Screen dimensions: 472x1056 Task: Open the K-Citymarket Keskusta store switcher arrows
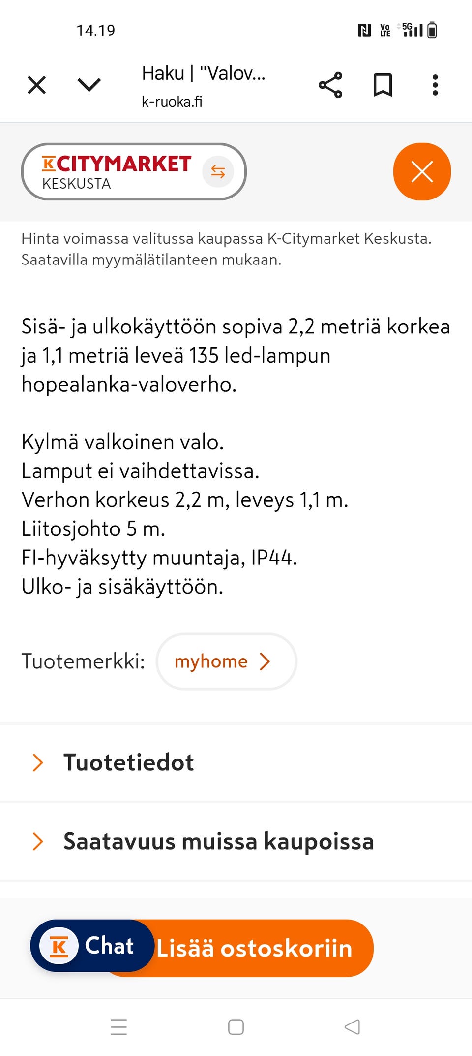coord(217,171)
